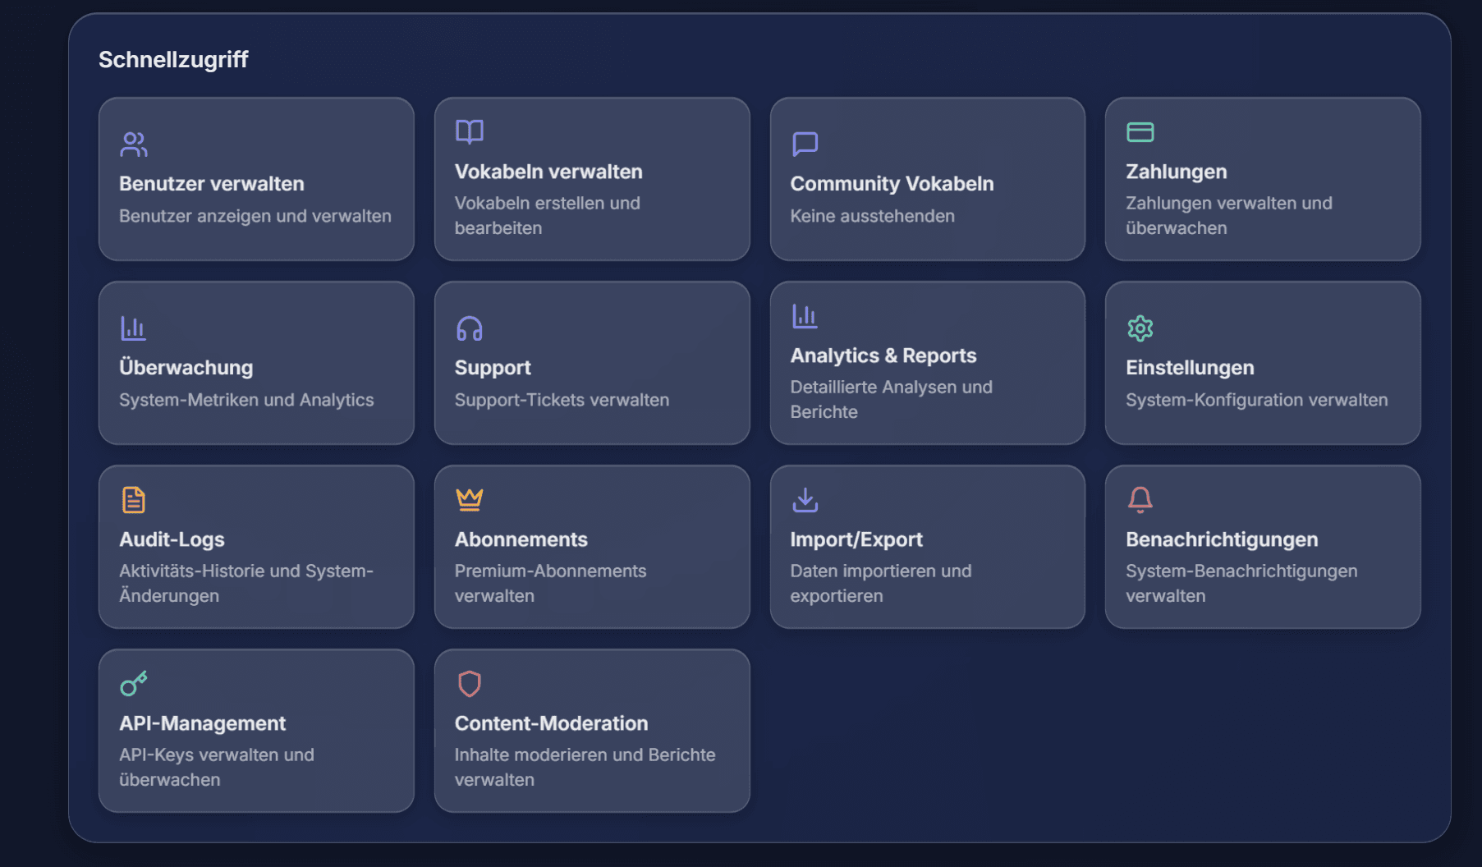The width and height of the screenshot is (1482, 867).
Task: Click the headphones Support icon
Action: 469,328
